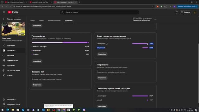
Task: Click the С подпиской percentage bar
Action: click(x=145, y=48)
